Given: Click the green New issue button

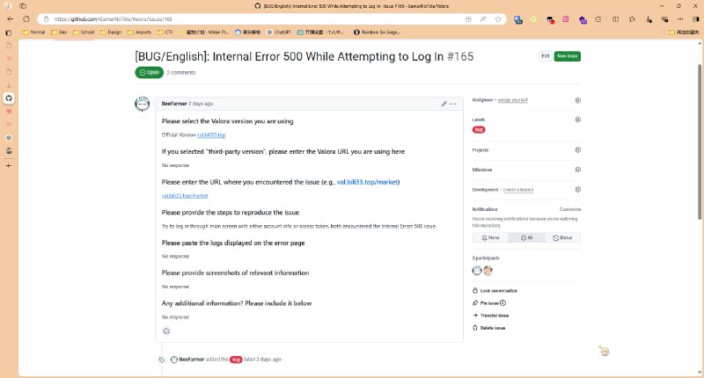Looking at the screenshot, I should (573, 56).
